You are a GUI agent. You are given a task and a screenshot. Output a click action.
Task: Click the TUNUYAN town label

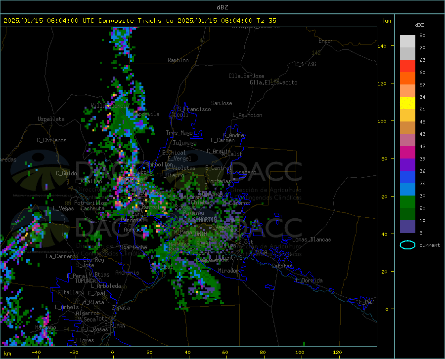pos(115,326)
